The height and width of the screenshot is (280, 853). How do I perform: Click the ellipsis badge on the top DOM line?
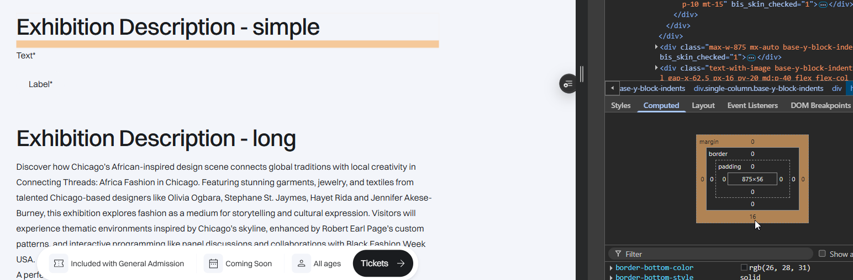point(823,4)
